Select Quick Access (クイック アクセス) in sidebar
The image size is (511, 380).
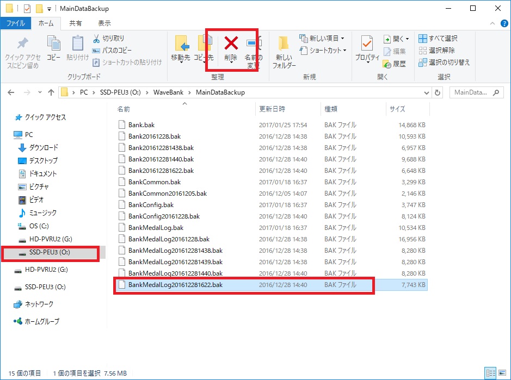coord(40,117)
